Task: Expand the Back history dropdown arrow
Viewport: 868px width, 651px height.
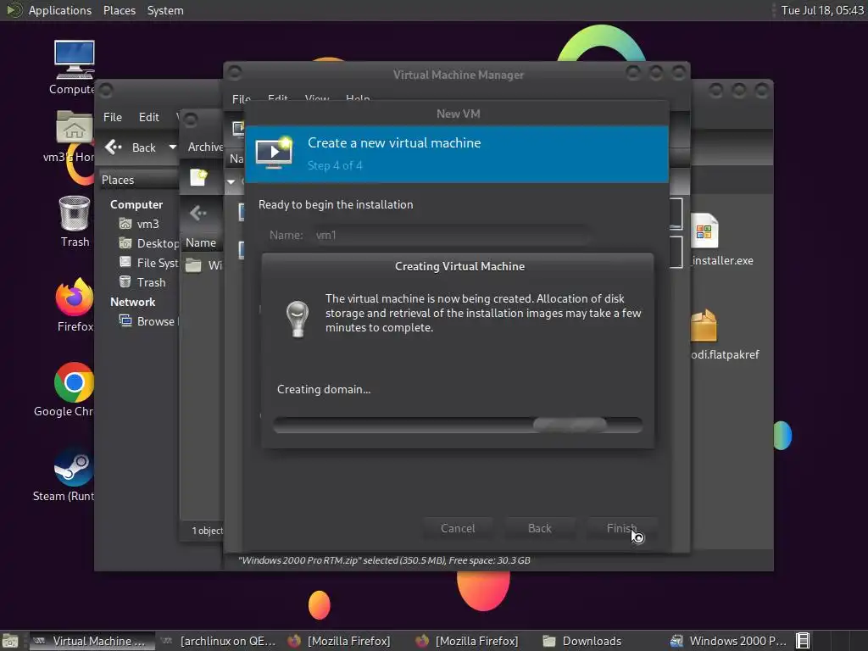Action: (172, 147)
